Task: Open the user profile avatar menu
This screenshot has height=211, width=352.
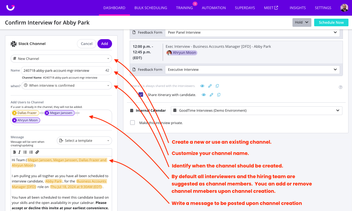Action: [x=344, y=8]
